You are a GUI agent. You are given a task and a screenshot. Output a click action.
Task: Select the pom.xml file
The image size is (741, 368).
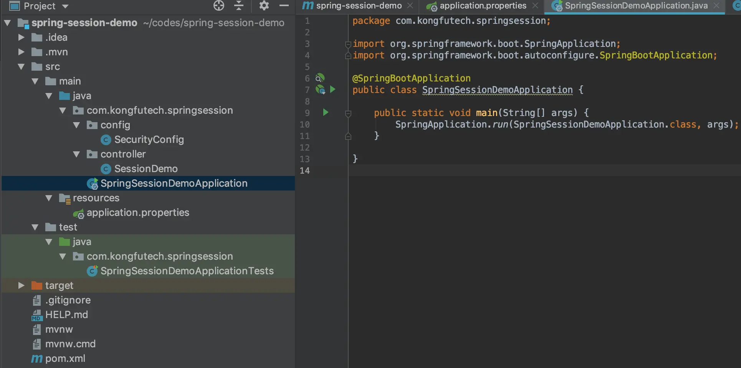point(65,359)
